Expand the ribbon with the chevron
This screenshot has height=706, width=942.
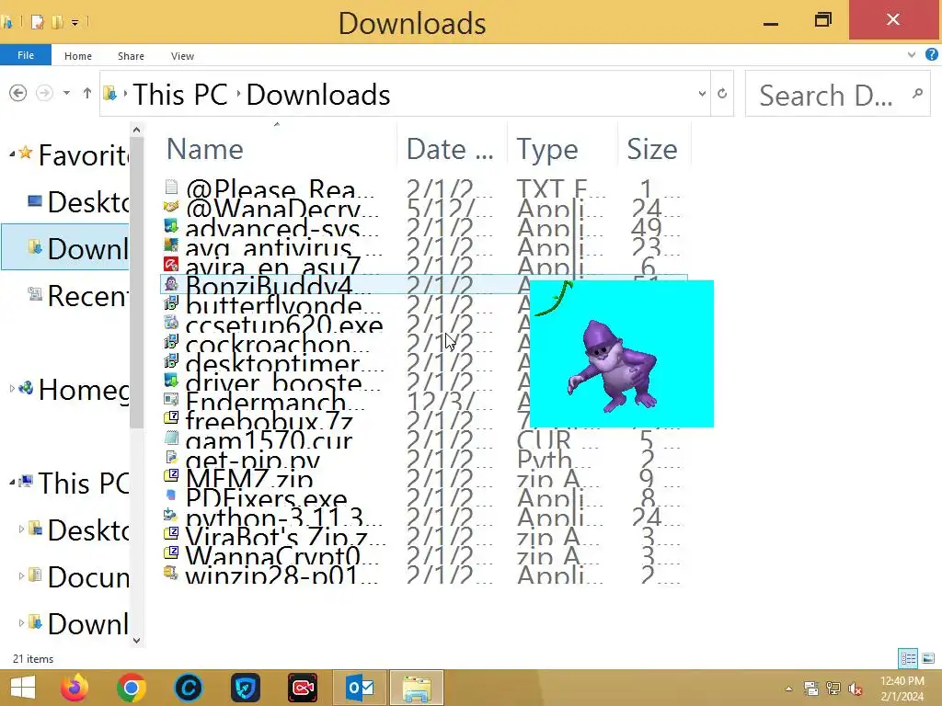pos(912,54)
